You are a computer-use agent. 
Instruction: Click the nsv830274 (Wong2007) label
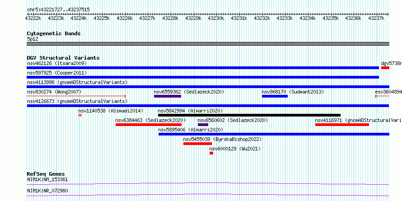tap(54, 92)
